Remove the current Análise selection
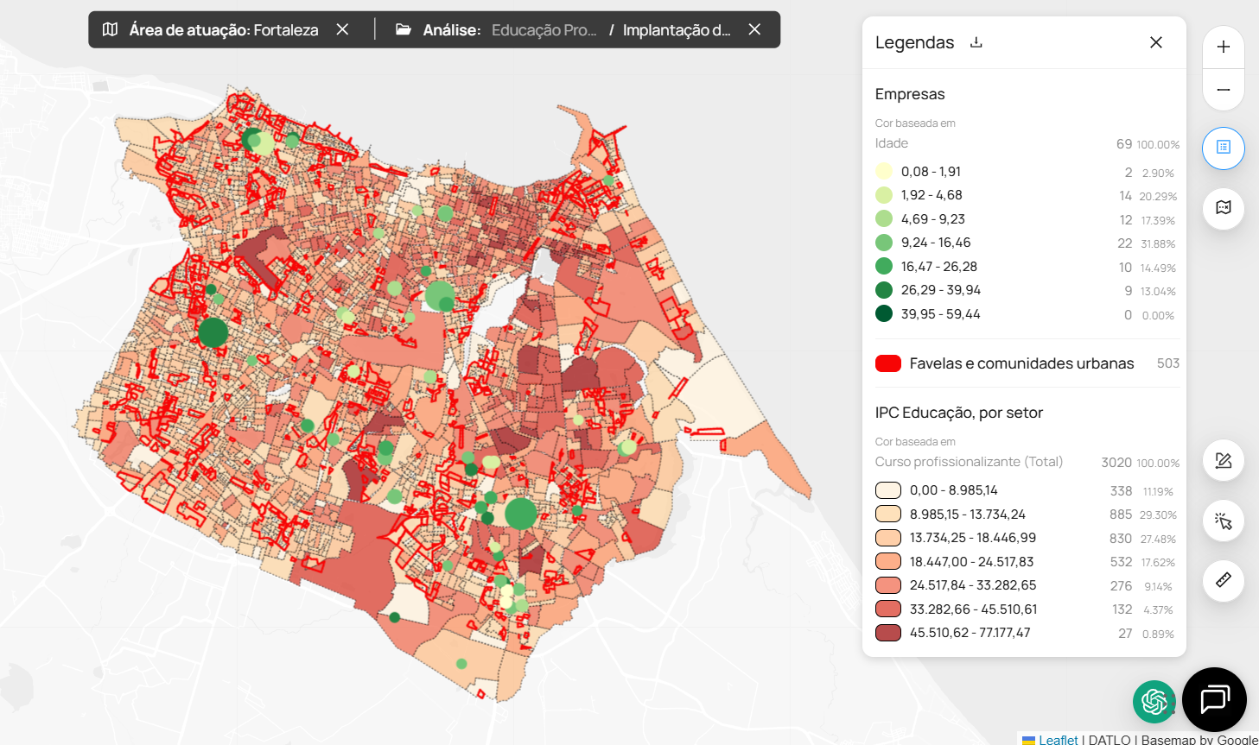1259x745 pixels. tap(754, 29)
